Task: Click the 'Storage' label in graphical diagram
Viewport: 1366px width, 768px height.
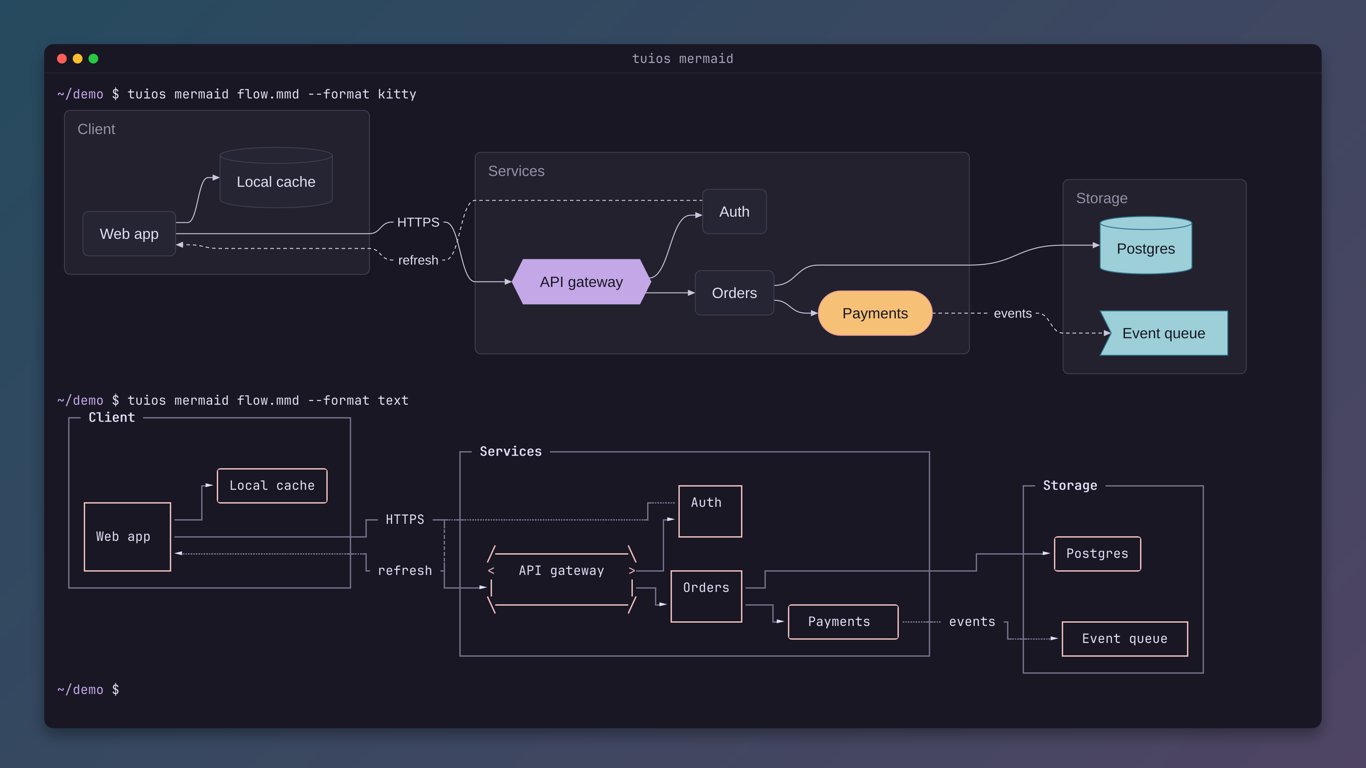Action: point(1101,198)
